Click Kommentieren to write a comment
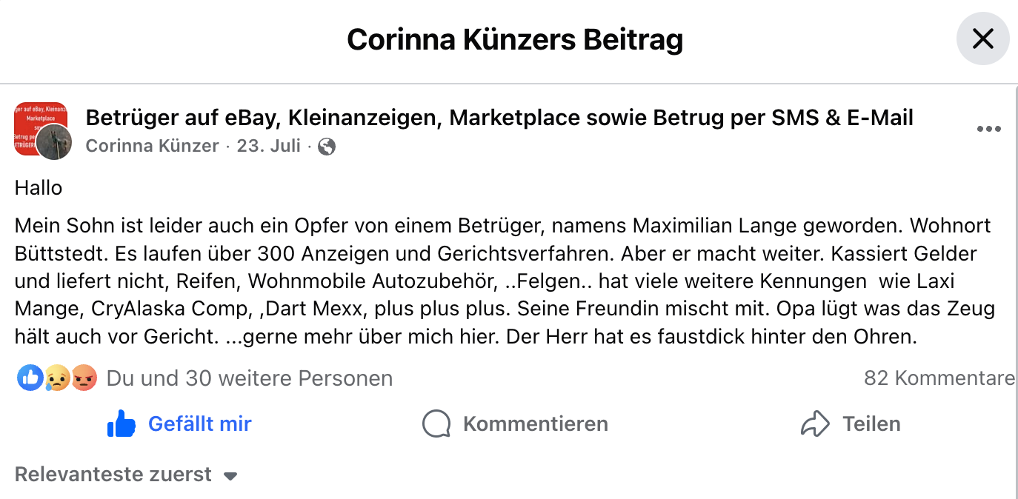 (x=516, y=424)
